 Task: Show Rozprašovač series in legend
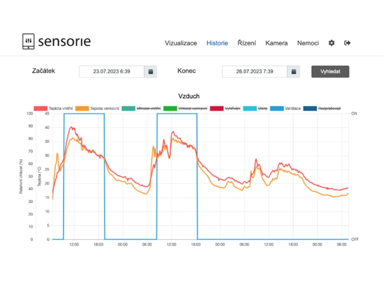coord(323,108)
